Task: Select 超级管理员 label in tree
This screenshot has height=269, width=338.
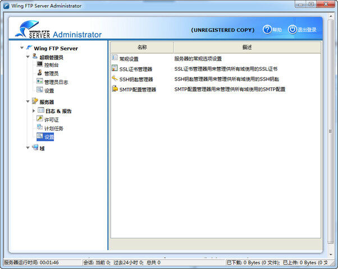Action: click(x=51, y=58)
